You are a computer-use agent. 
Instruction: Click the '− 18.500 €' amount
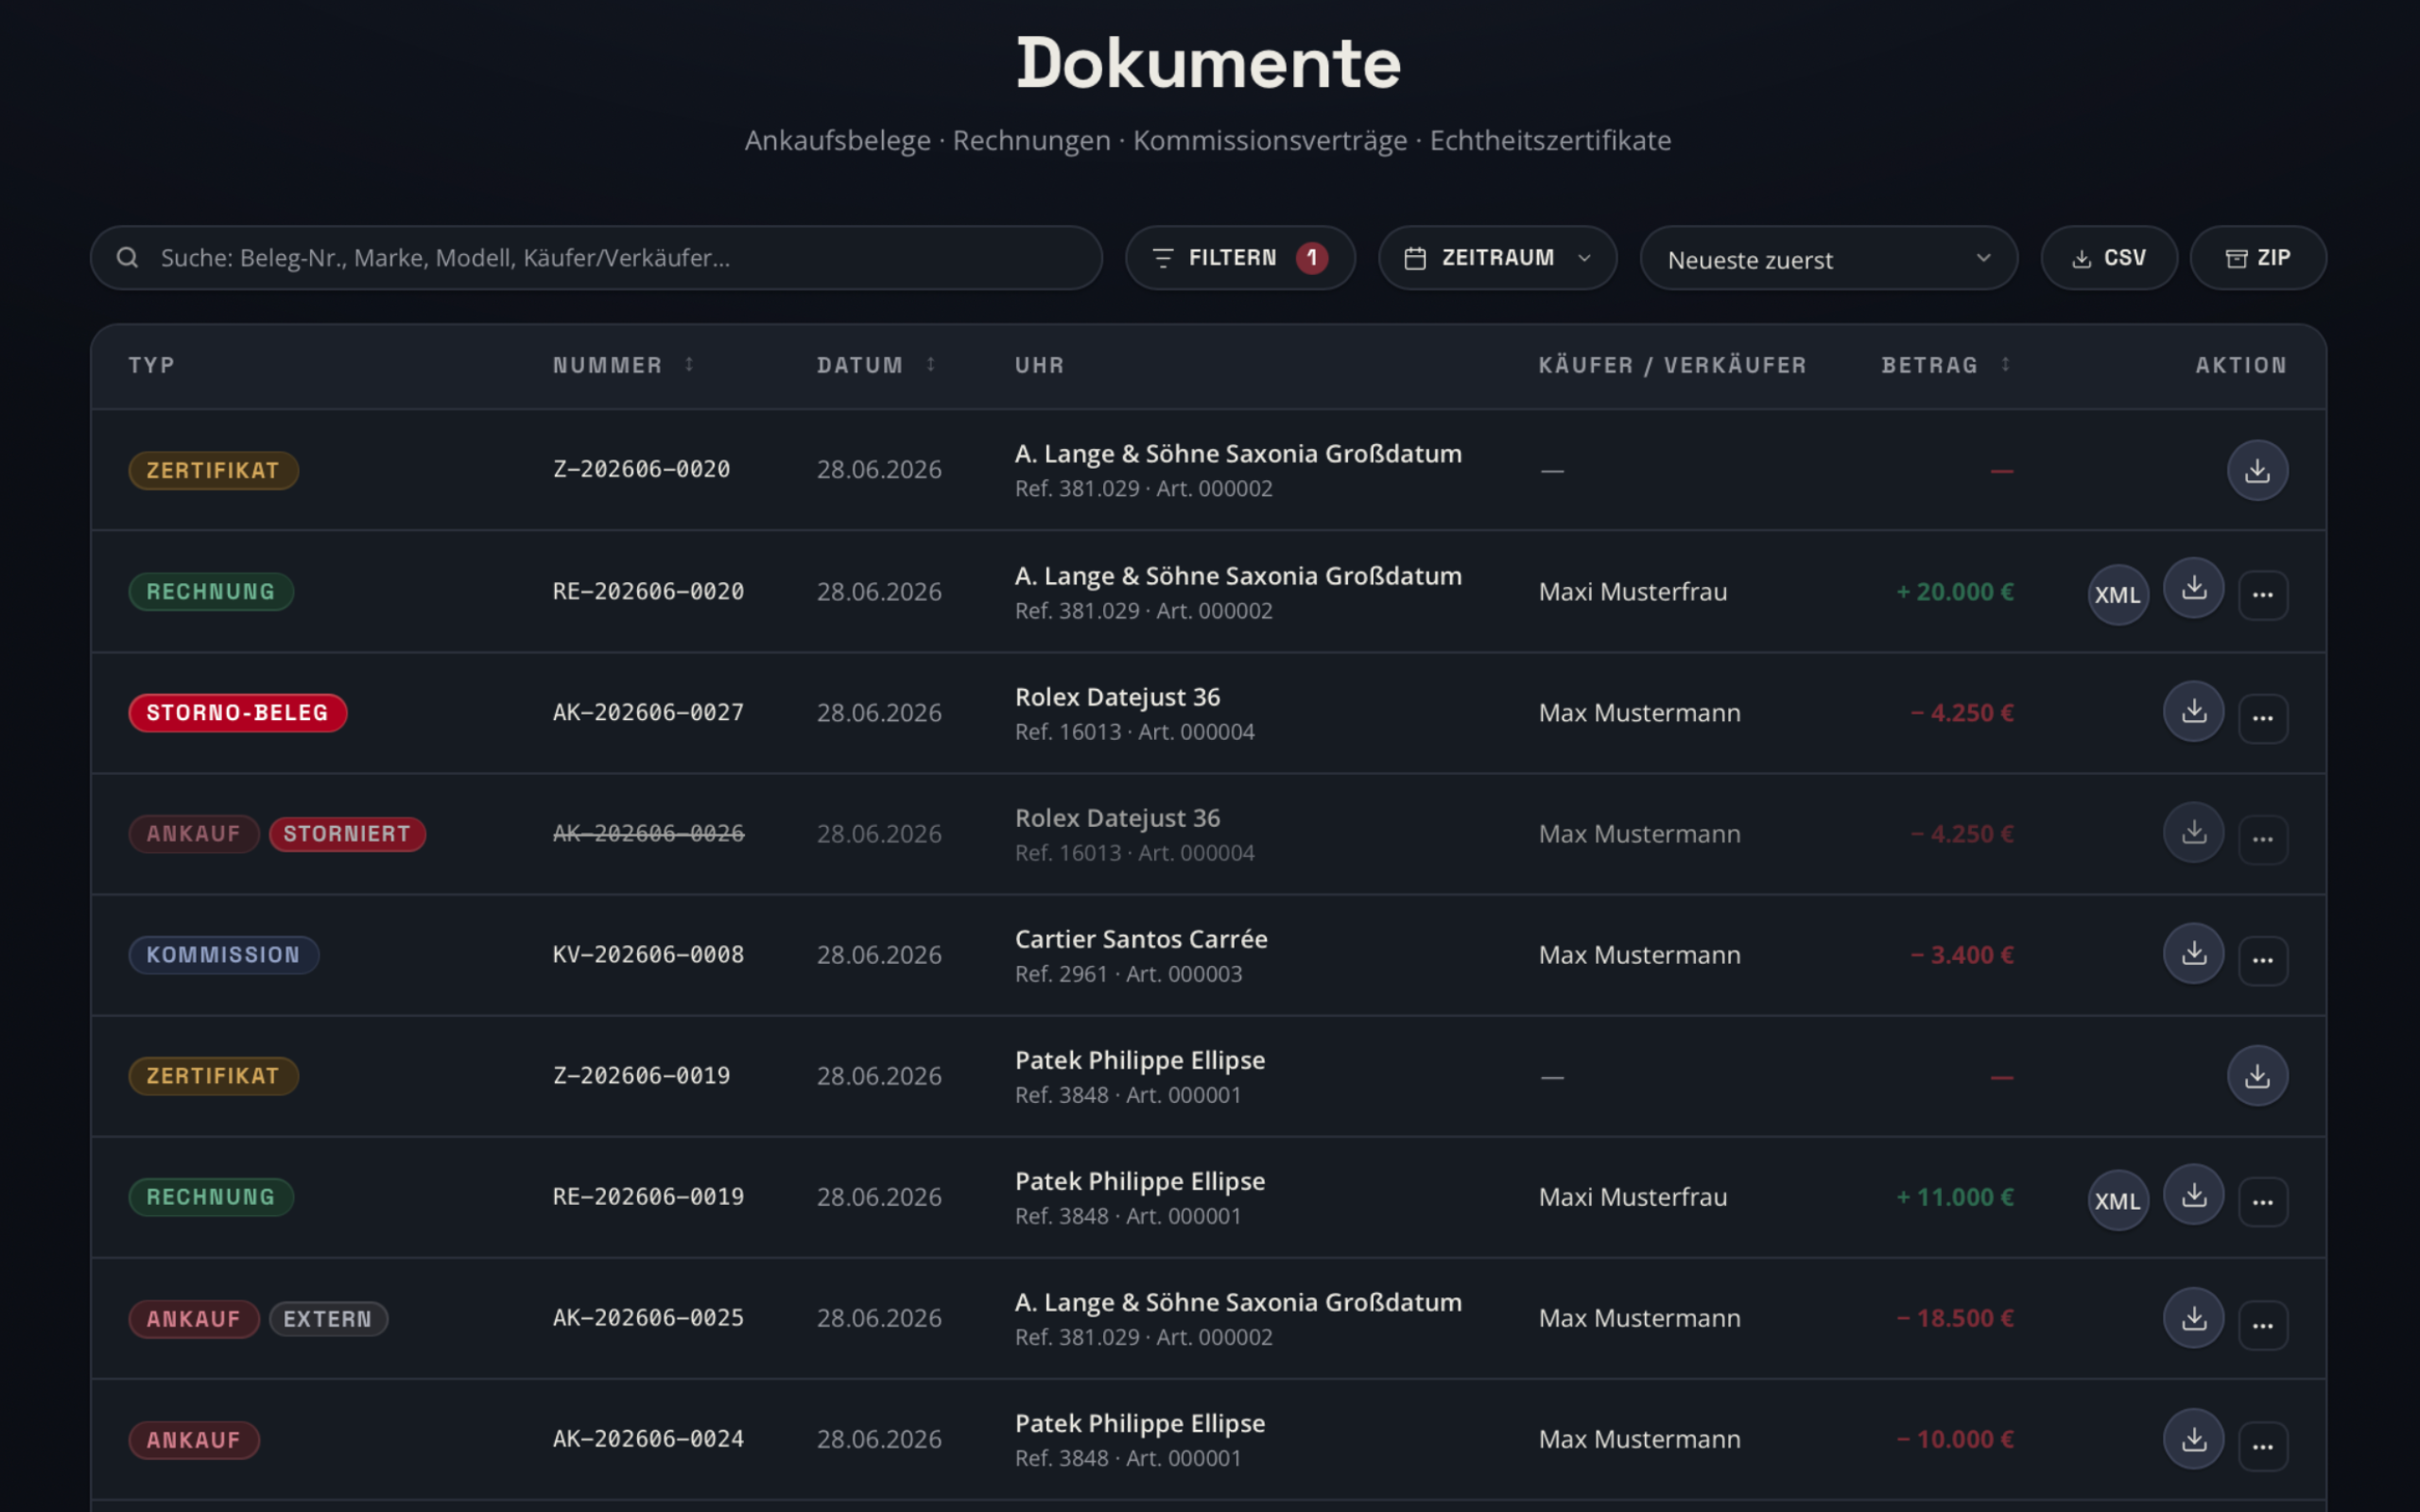(x=1955, y=1318)
